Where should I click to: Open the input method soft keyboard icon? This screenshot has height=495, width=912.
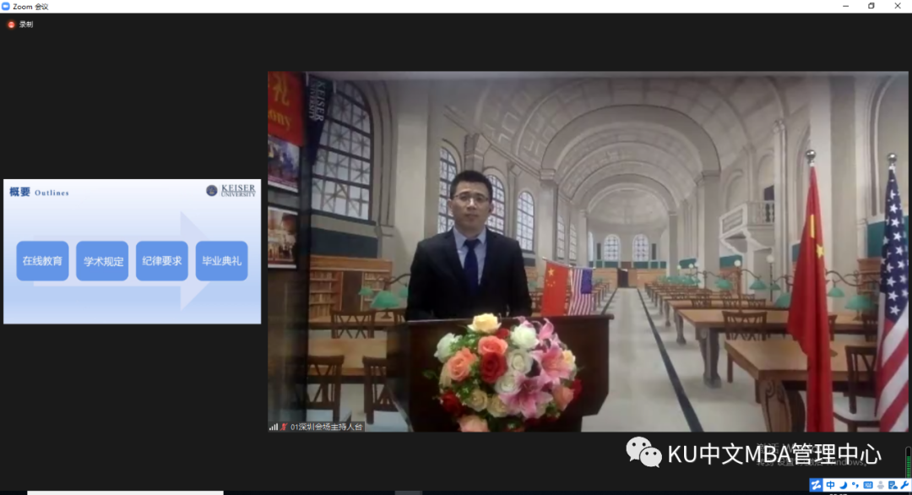pyautogui.click(x=868, y=485)
